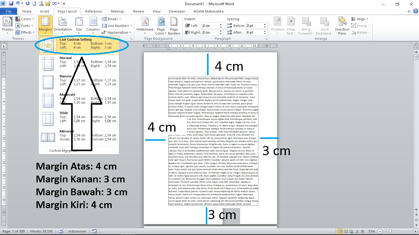Screen dimensions: 419x235
Task: Select the Last Custom Setting margin preset
Action: [x=79, y=46]
